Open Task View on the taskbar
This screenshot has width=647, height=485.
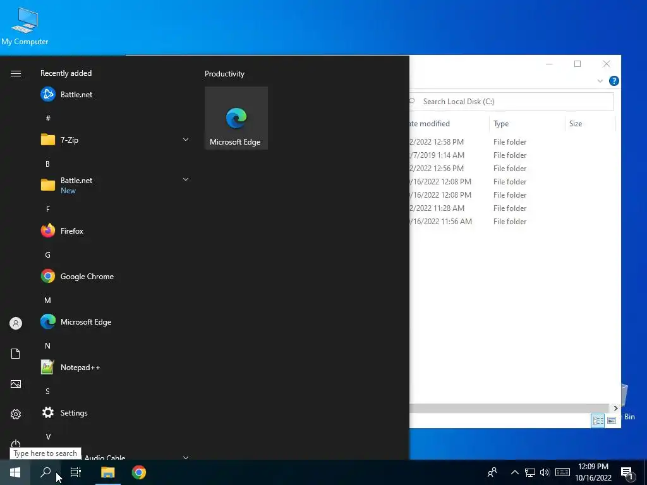76,472
